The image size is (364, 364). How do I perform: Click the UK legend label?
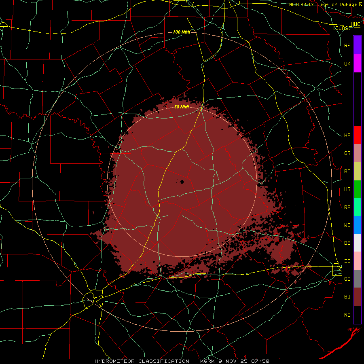coord(347,63)
